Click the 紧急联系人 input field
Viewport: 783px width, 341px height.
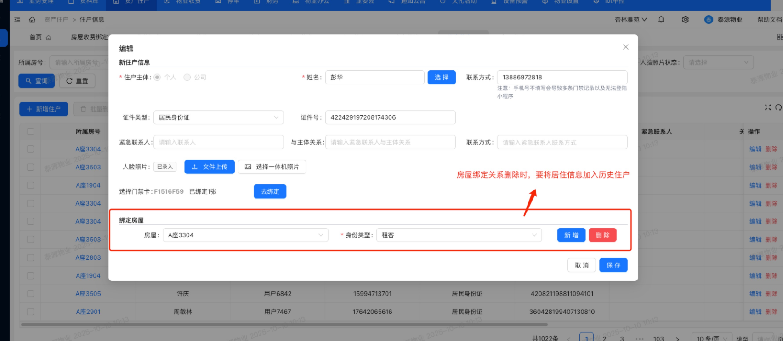click(218, 142)
